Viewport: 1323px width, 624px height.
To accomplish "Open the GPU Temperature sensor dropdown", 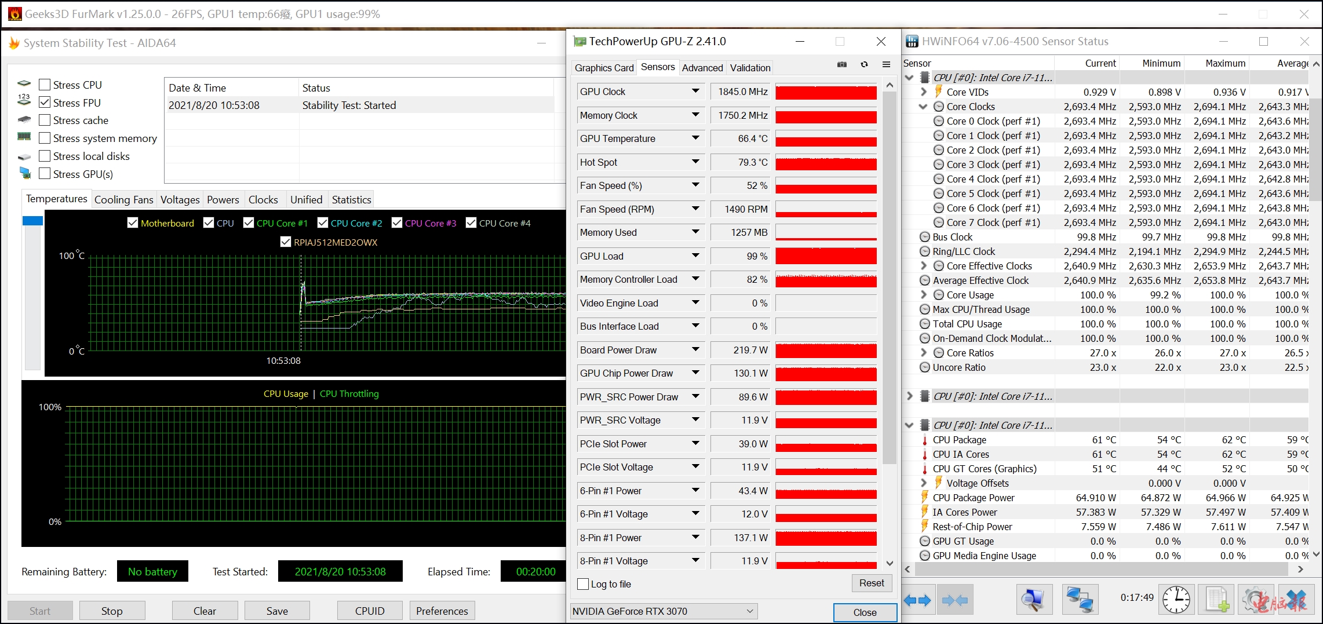I will [695, 138].
